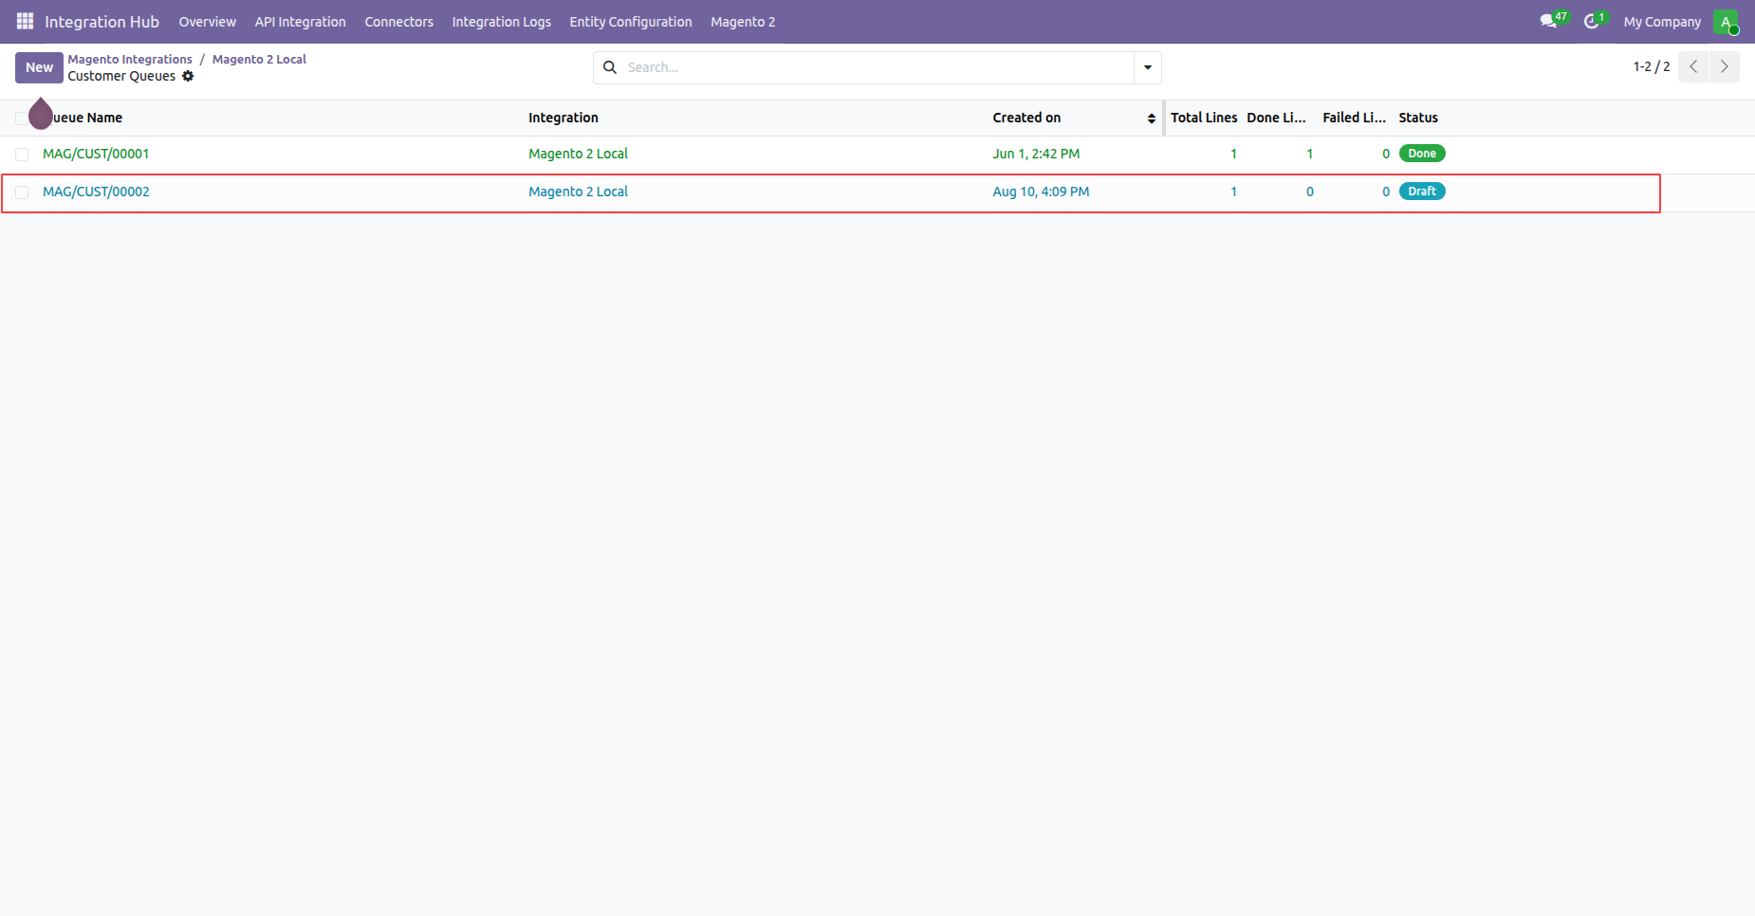Click the user avatar icon
1755x916 pixels.
pyautogui.click(x=1726, y=22)
